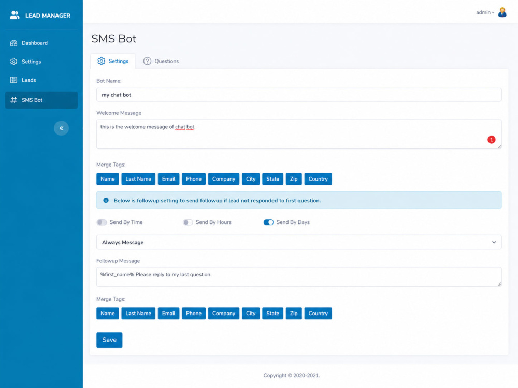Click the SMS Bot hash icon

(13, 100)
